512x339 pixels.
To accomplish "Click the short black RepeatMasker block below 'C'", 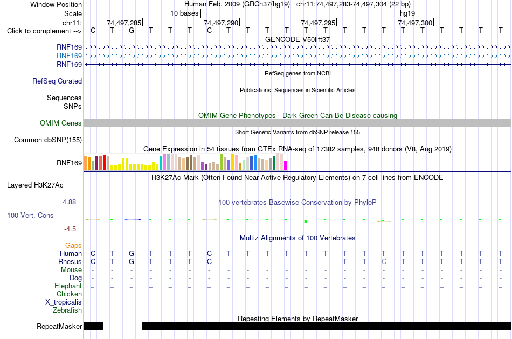I will tap(94, 326).
